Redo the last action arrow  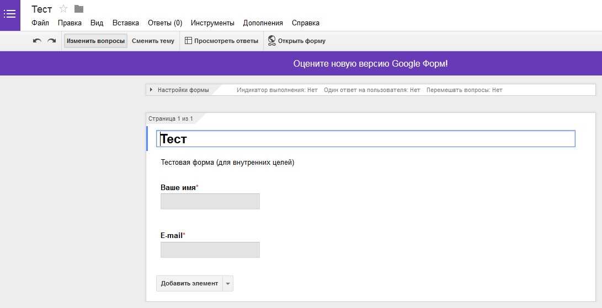[51, 41]
